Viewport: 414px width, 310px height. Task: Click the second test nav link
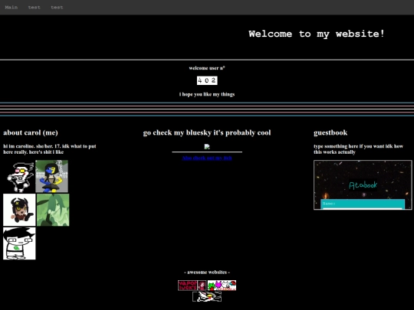click(57, 8)
